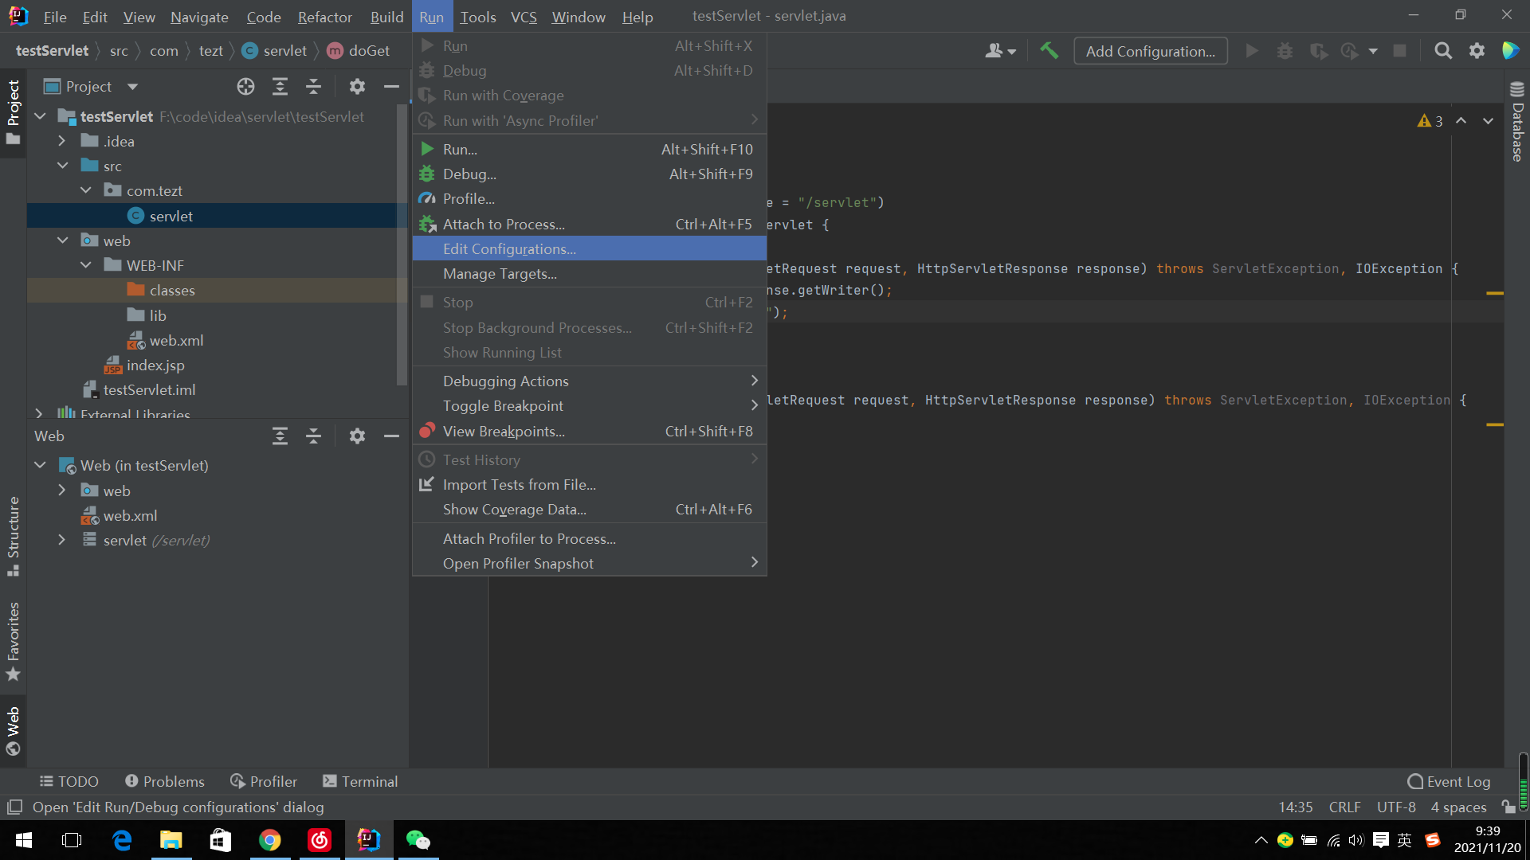Open the Web tool window tab
Image resolution: width=1530 pixels, height=860 pixels.
13,731
